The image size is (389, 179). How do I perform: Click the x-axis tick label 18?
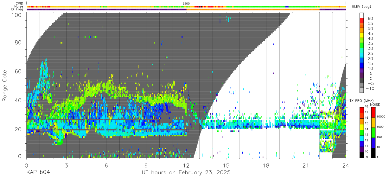266,165
